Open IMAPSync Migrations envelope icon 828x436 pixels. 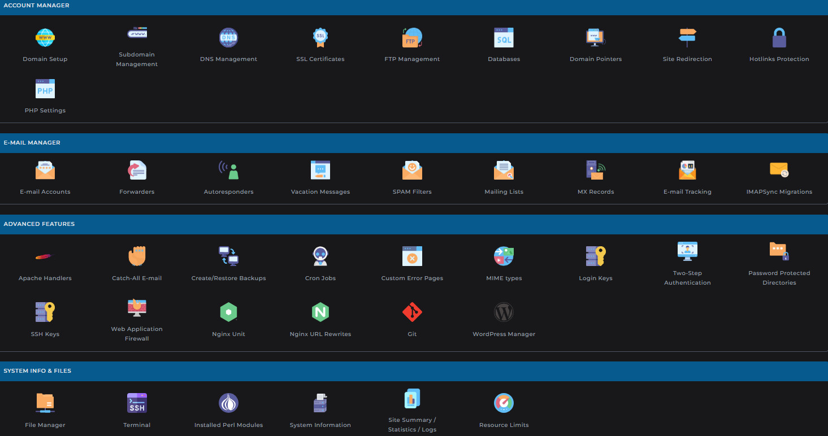coord(779,171)
